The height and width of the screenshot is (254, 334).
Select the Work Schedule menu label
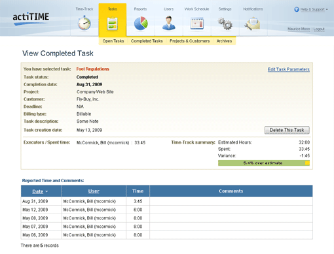(196, 9)
